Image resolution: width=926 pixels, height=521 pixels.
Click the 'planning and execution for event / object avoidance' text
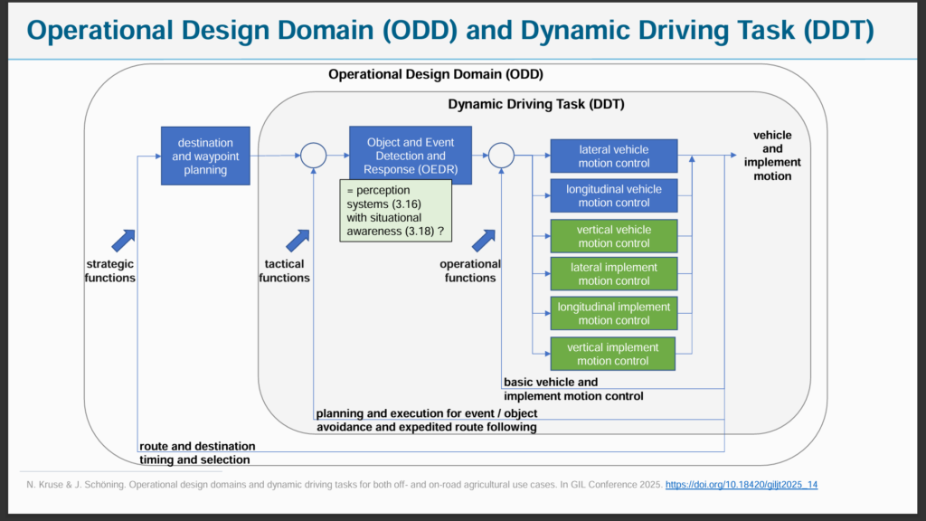click(427, 420)
